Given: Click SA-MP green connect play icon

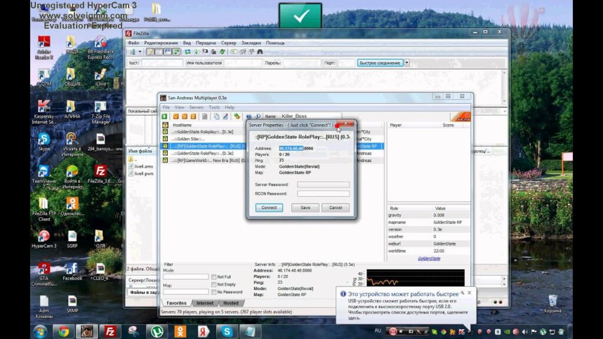Looking at the screenshot, I should click(165, 116).
